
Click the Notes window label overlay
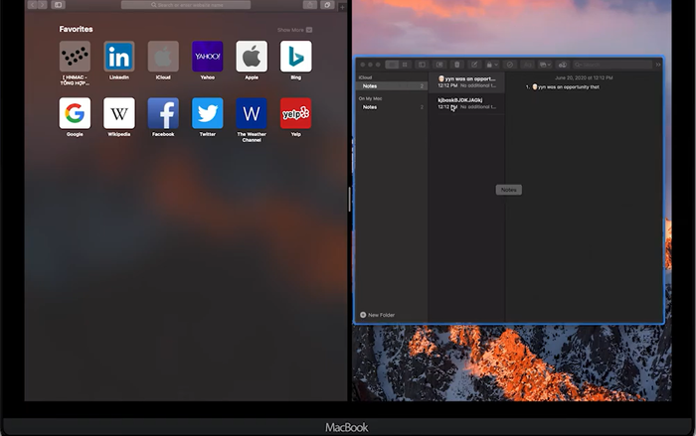(509, 190)
